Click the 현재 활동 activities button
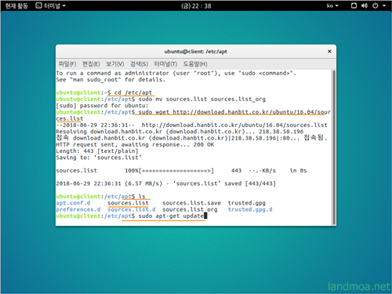Image resolution: width=392 pixels, height=294 pixels. 16,5
